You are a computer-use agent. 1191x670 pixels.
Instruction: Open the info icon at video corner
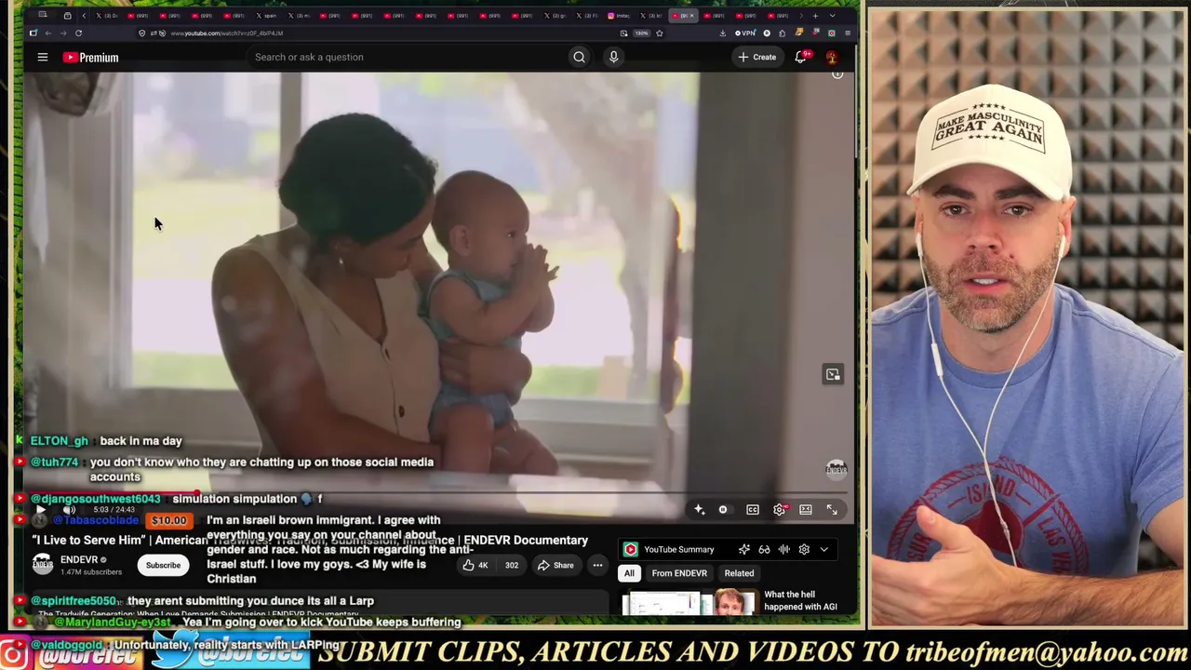[x=837, y=74]
